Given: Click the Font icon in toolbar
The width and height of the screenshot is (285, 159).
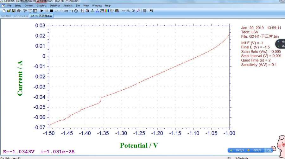Looking at the screenshot, I should point(112,11).
